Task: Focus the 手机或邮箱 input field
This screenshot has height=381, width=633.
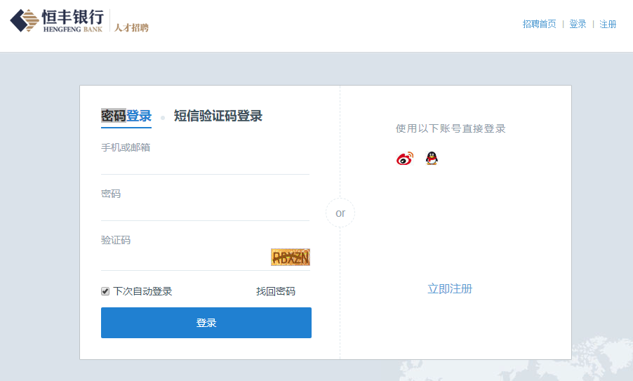Action: tap(205, 165)
